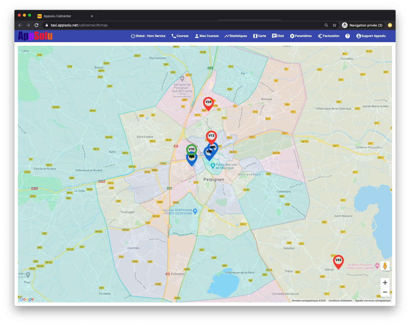Click the Villeneuve-de-la-Raho label

pyautogui.click(x=240, y=273)
